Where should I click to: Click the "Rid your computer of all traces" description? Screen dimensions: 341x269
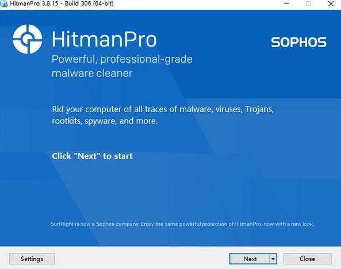163,115
